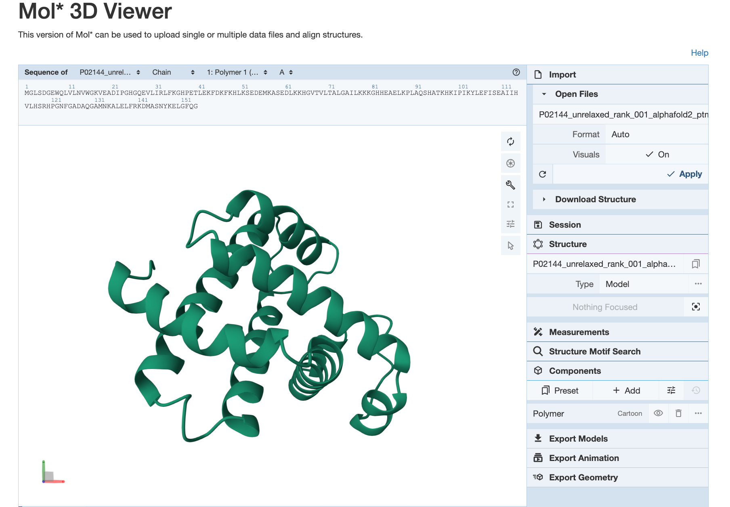
Task: Click the Preset button in Components
Action: pos(560,390)
